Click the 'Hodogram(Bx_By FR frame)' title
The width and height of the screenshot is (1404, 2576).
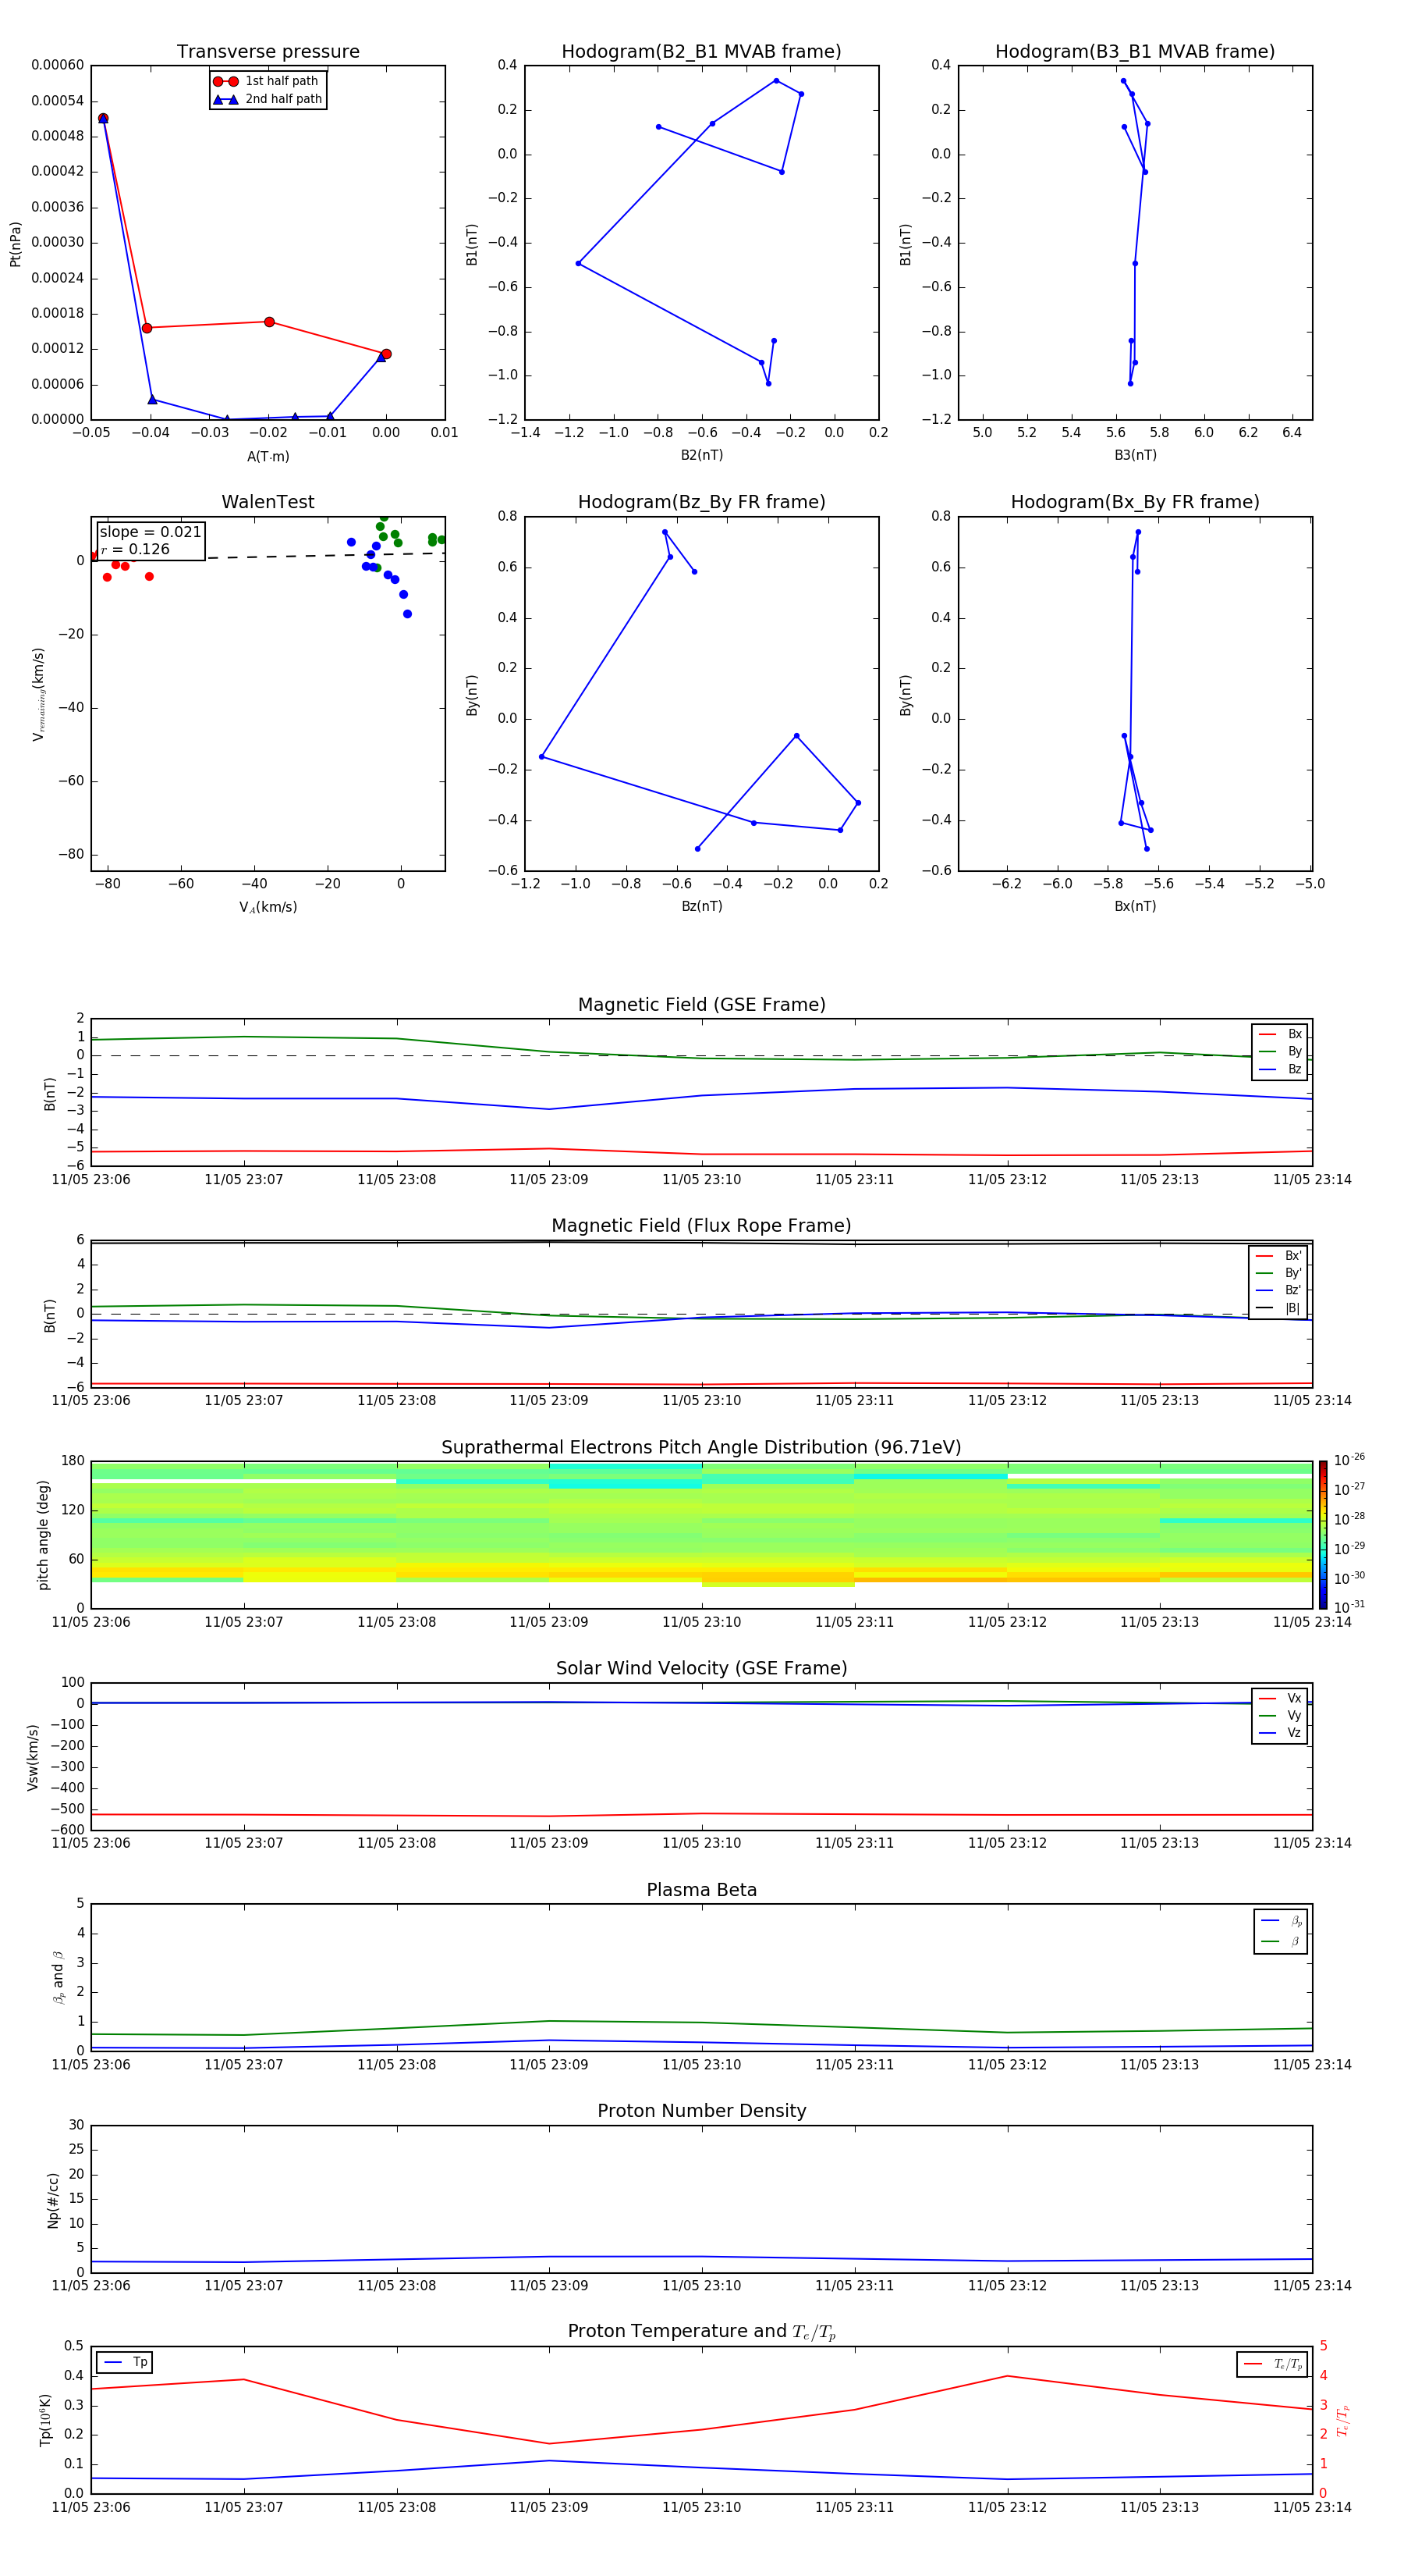(x=1135, y=502)
